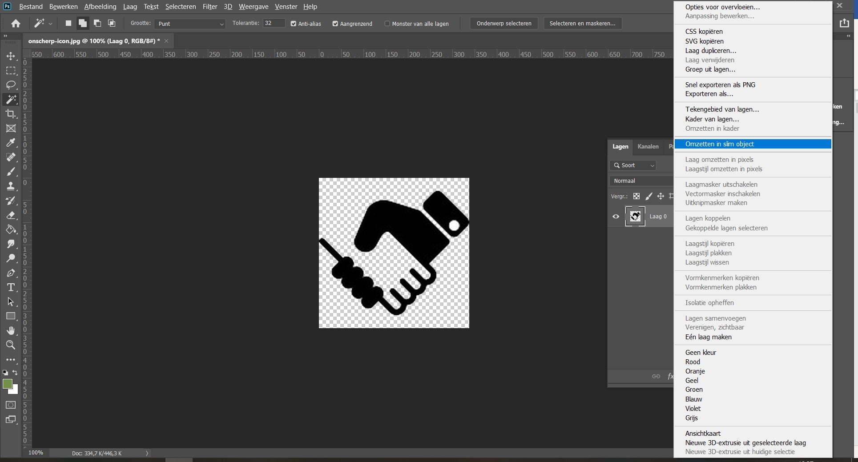
Task: Click the Home icon in options bar
Action: [16, 24]
